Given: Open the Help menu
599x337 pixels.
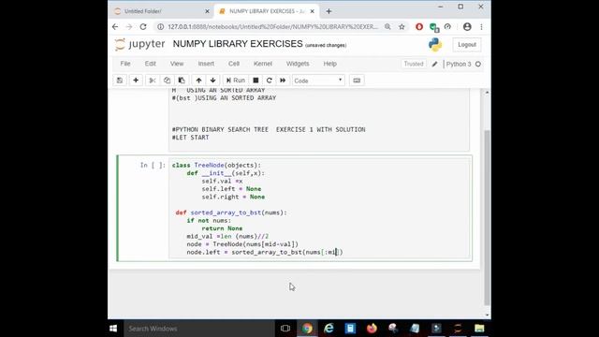Looking at the screenshot, I should (x=330, y=64).
